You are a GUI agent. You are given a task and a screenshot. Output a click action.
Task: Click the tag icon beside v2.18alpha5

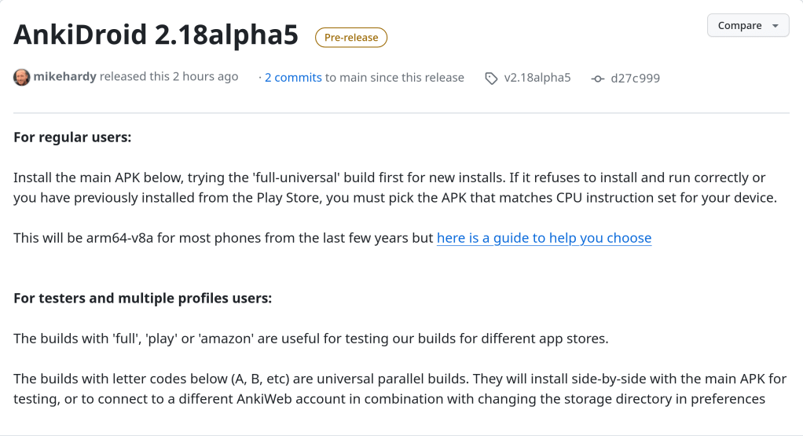[491, 79]
